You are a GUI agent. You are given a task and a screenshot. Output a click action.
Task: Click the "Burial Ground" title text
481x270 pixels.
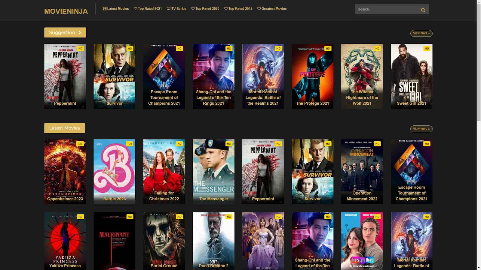pyautogui.click(x=164, y=266)
